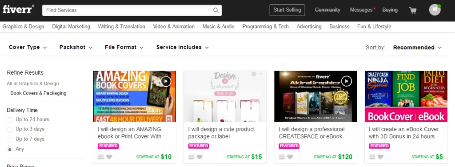Click FEATURED badge on the $120 gig
The image size is (455, 167).
pos(289,146)
